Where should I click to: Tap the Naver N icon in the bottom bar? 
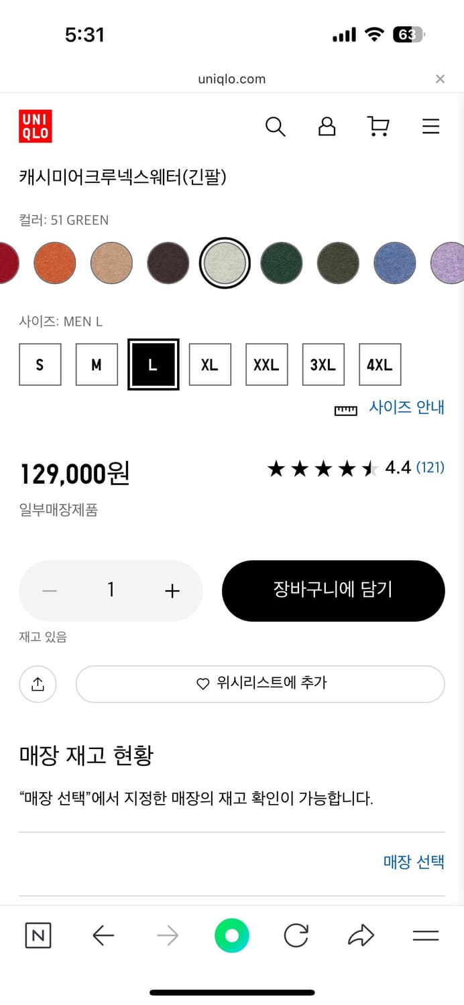[38, 936]
